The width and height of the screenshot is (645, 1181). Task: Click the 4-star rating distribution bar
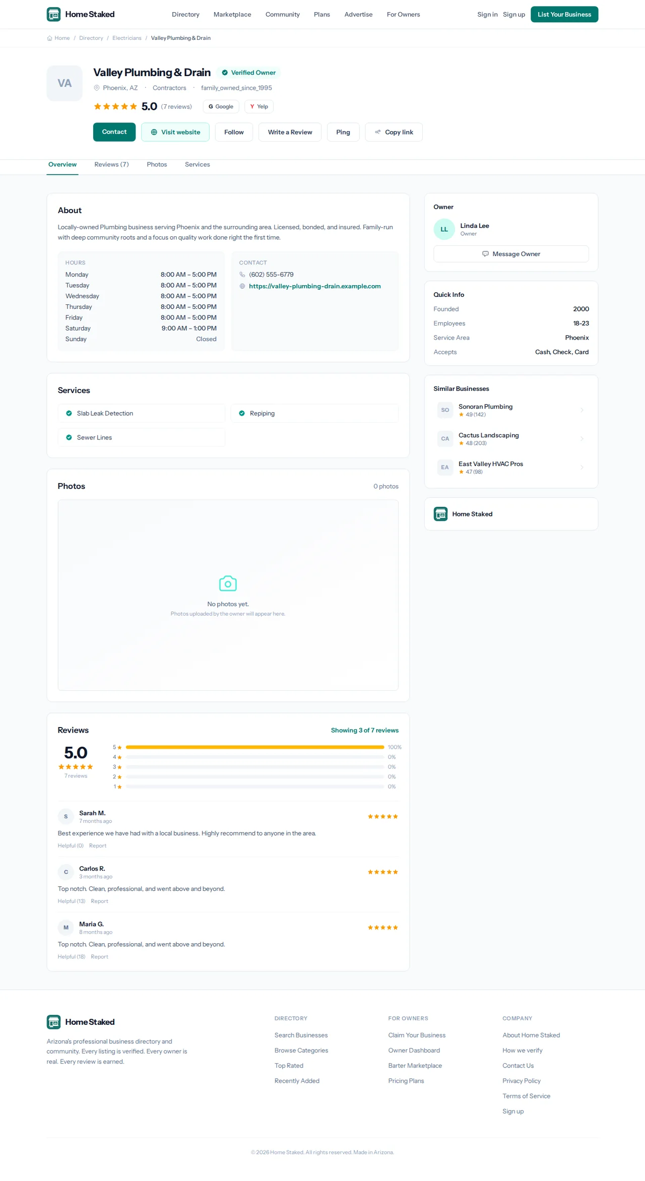(255, 757)
